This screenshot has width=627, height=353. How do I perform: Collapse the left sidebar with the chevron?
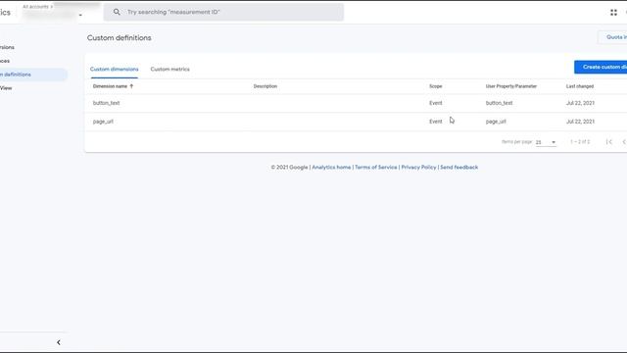(x=59, y=342)
